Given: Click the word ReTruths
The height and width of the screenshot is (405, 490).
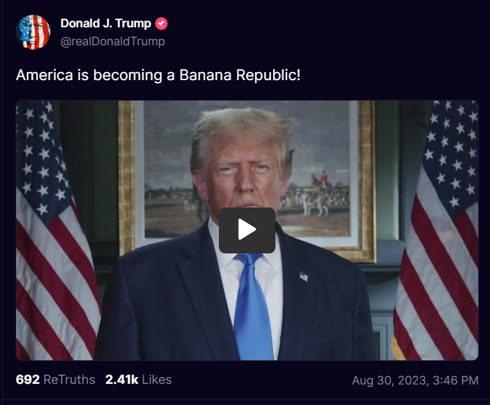Looking at the screenshot, I should point(69,380).
